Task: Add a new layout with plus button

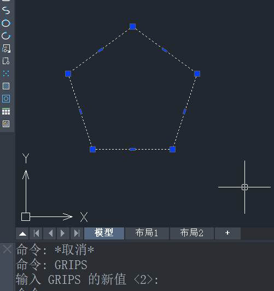Action: pyautogui.click(x=228, y=233)
